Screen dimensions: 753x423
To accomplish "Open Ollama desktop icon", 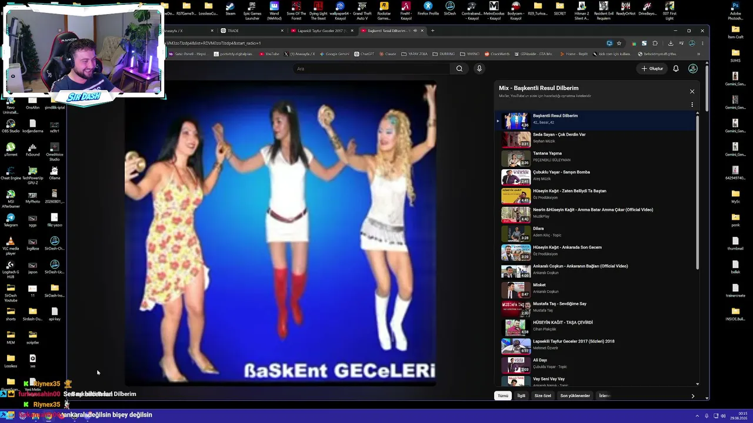I will pyautogui.click(x=55, y=173).
